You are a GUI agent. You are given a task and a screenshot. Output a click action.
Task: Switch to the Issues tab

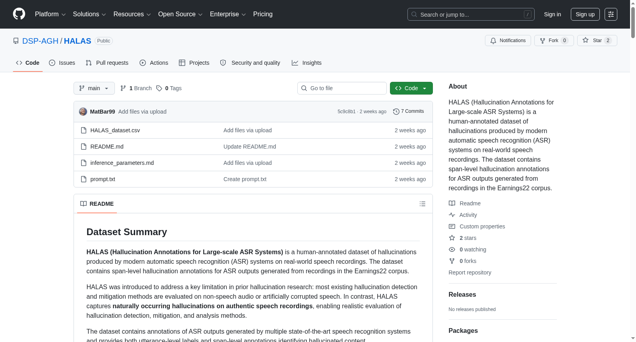point(62,63)
